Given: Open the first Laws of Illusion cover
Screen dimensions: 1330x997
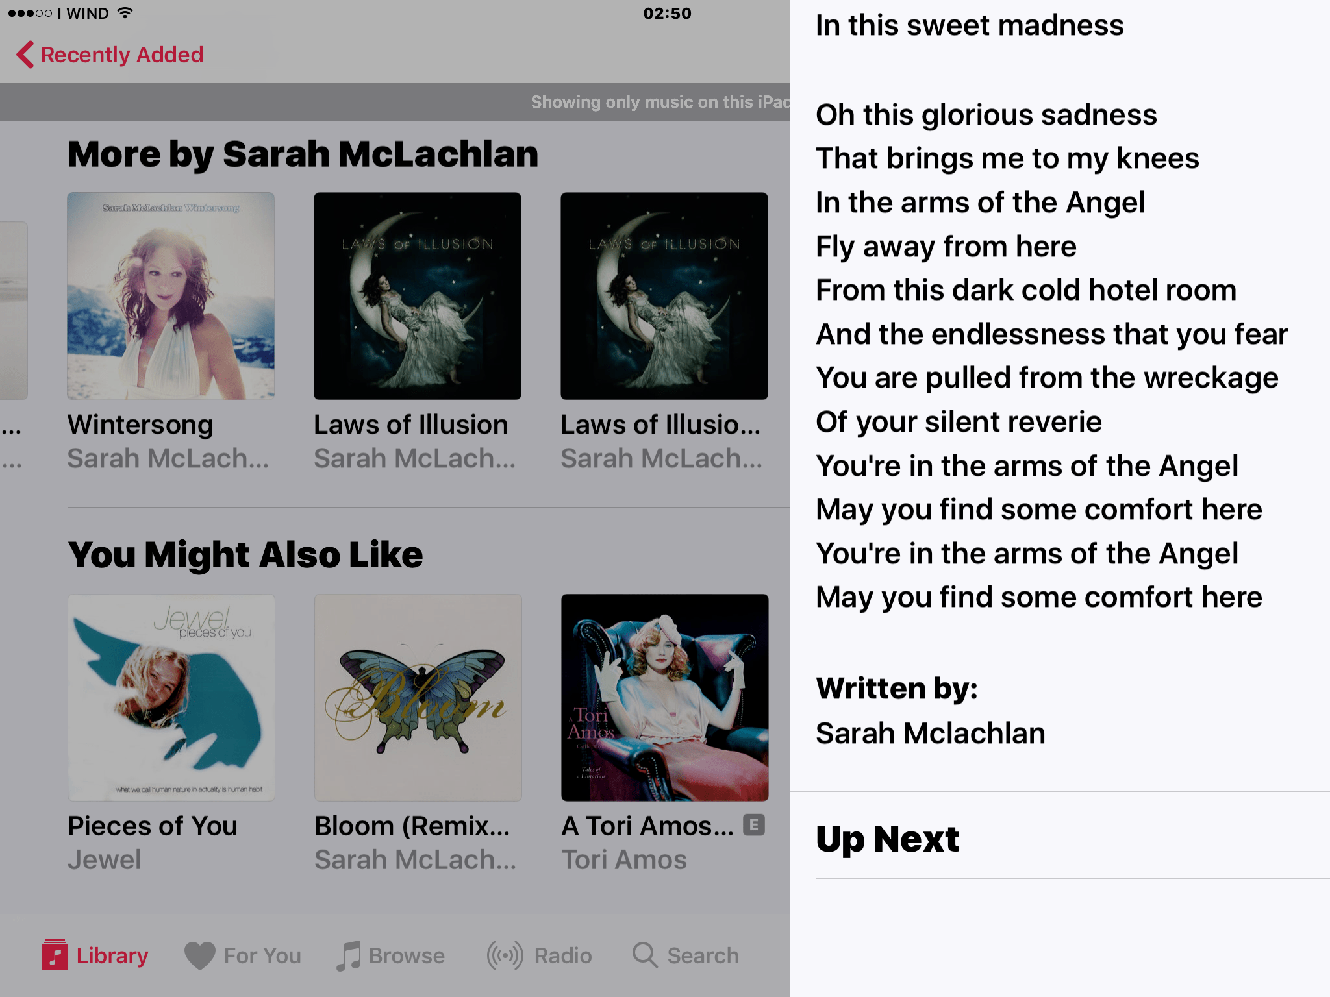Looking at the screenshot, I should coord(418,296).
